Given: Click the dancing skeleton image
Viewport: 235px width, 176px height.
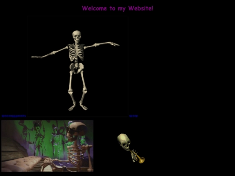Looking at the screenshot, I should [x=77, y=66].
